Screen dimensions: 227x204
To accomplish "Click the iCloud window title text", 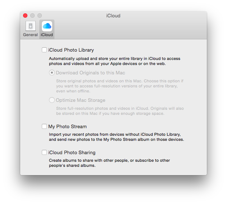I will point(113,16).
